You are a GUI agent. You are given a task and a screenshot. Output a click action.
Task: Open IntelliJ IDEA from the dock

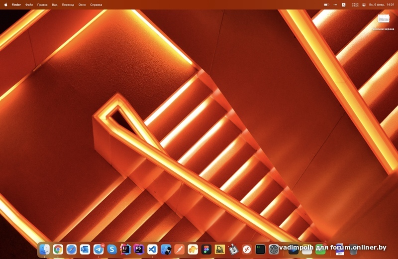pyautogui.click(x=125, y=249)
